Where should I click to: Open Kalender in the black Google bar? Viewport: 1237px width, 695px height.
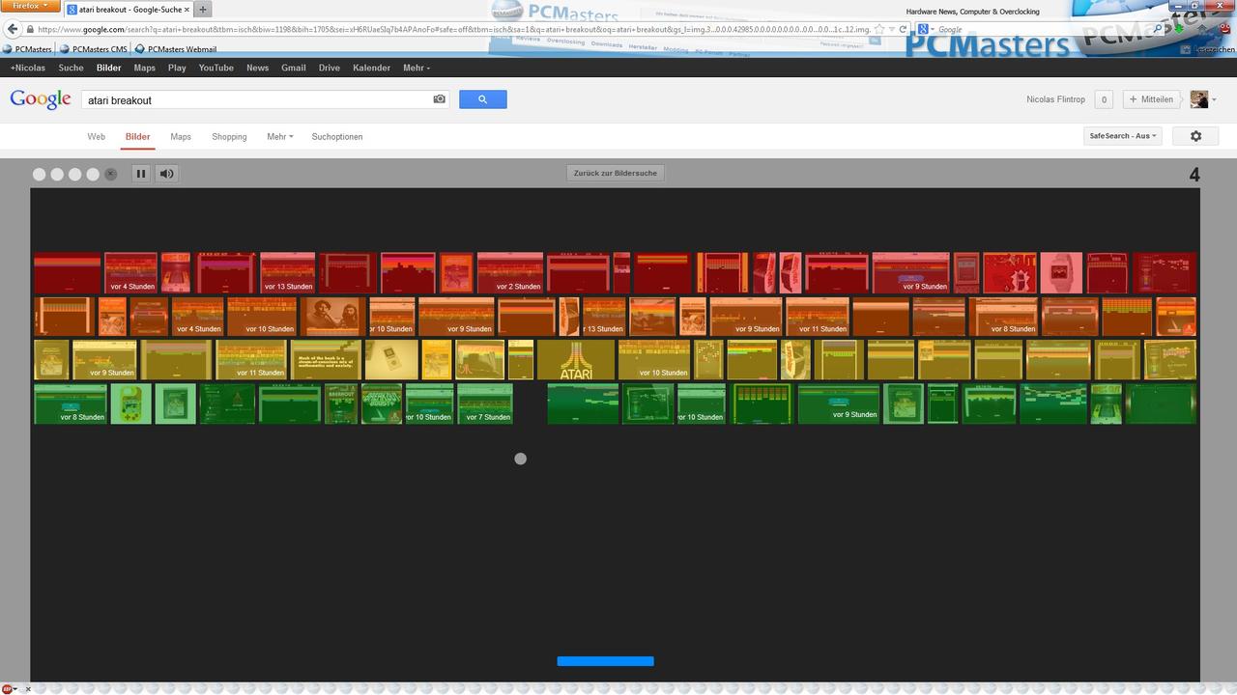coord(372,68)
